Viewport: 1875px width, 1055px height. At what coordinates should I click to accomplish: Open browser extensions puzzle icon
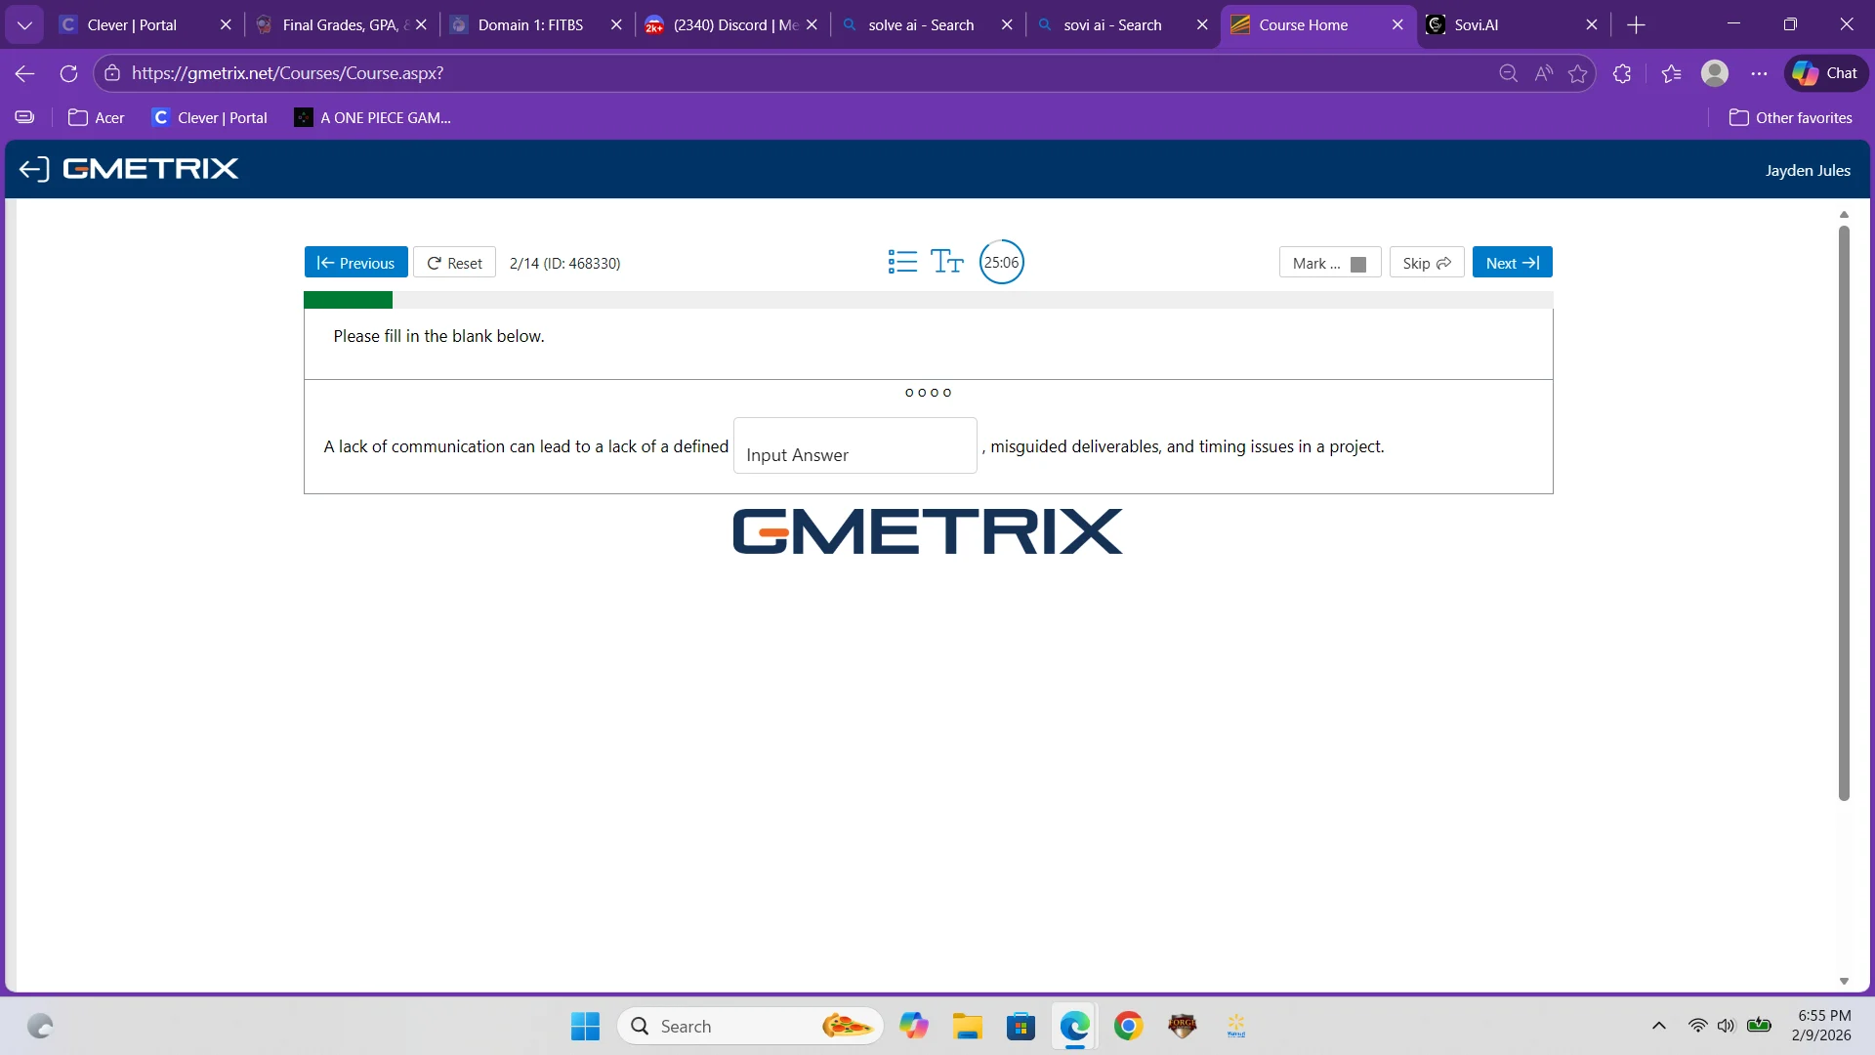1622,73
